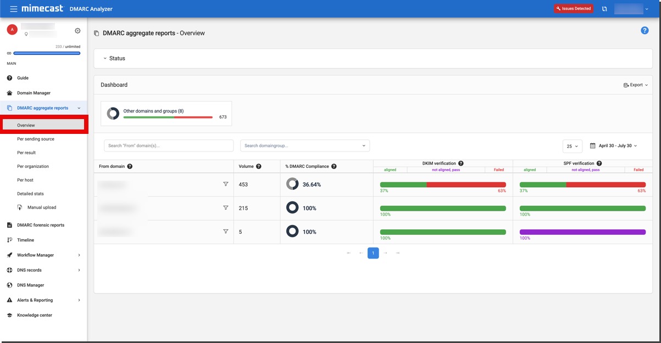The image size is (661, 343).
Task: Open the account settings gear icon
Action: pyautogui.click(x=77, y=31)
